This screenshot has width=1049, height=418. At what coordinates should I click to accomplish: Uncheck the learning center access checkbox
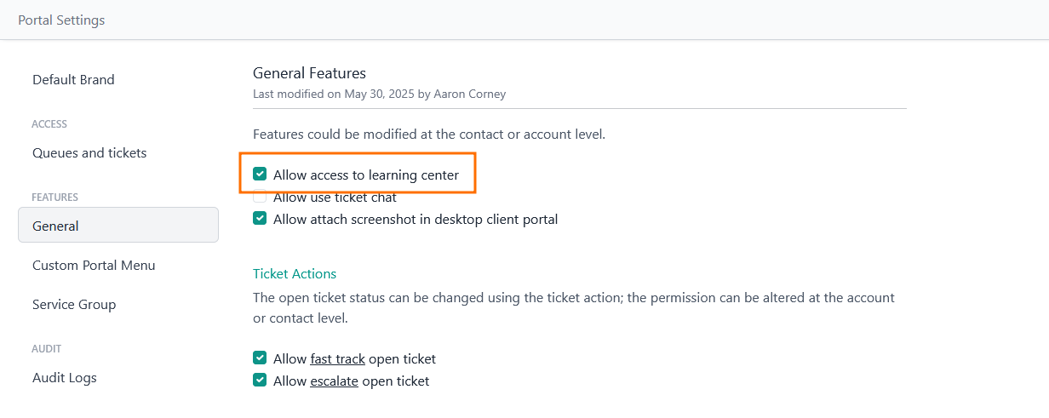(x=261, y=175)
